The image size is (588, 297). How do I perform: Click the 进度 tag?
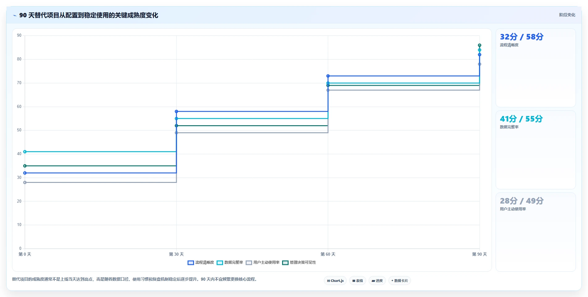[x=377, y=281]
